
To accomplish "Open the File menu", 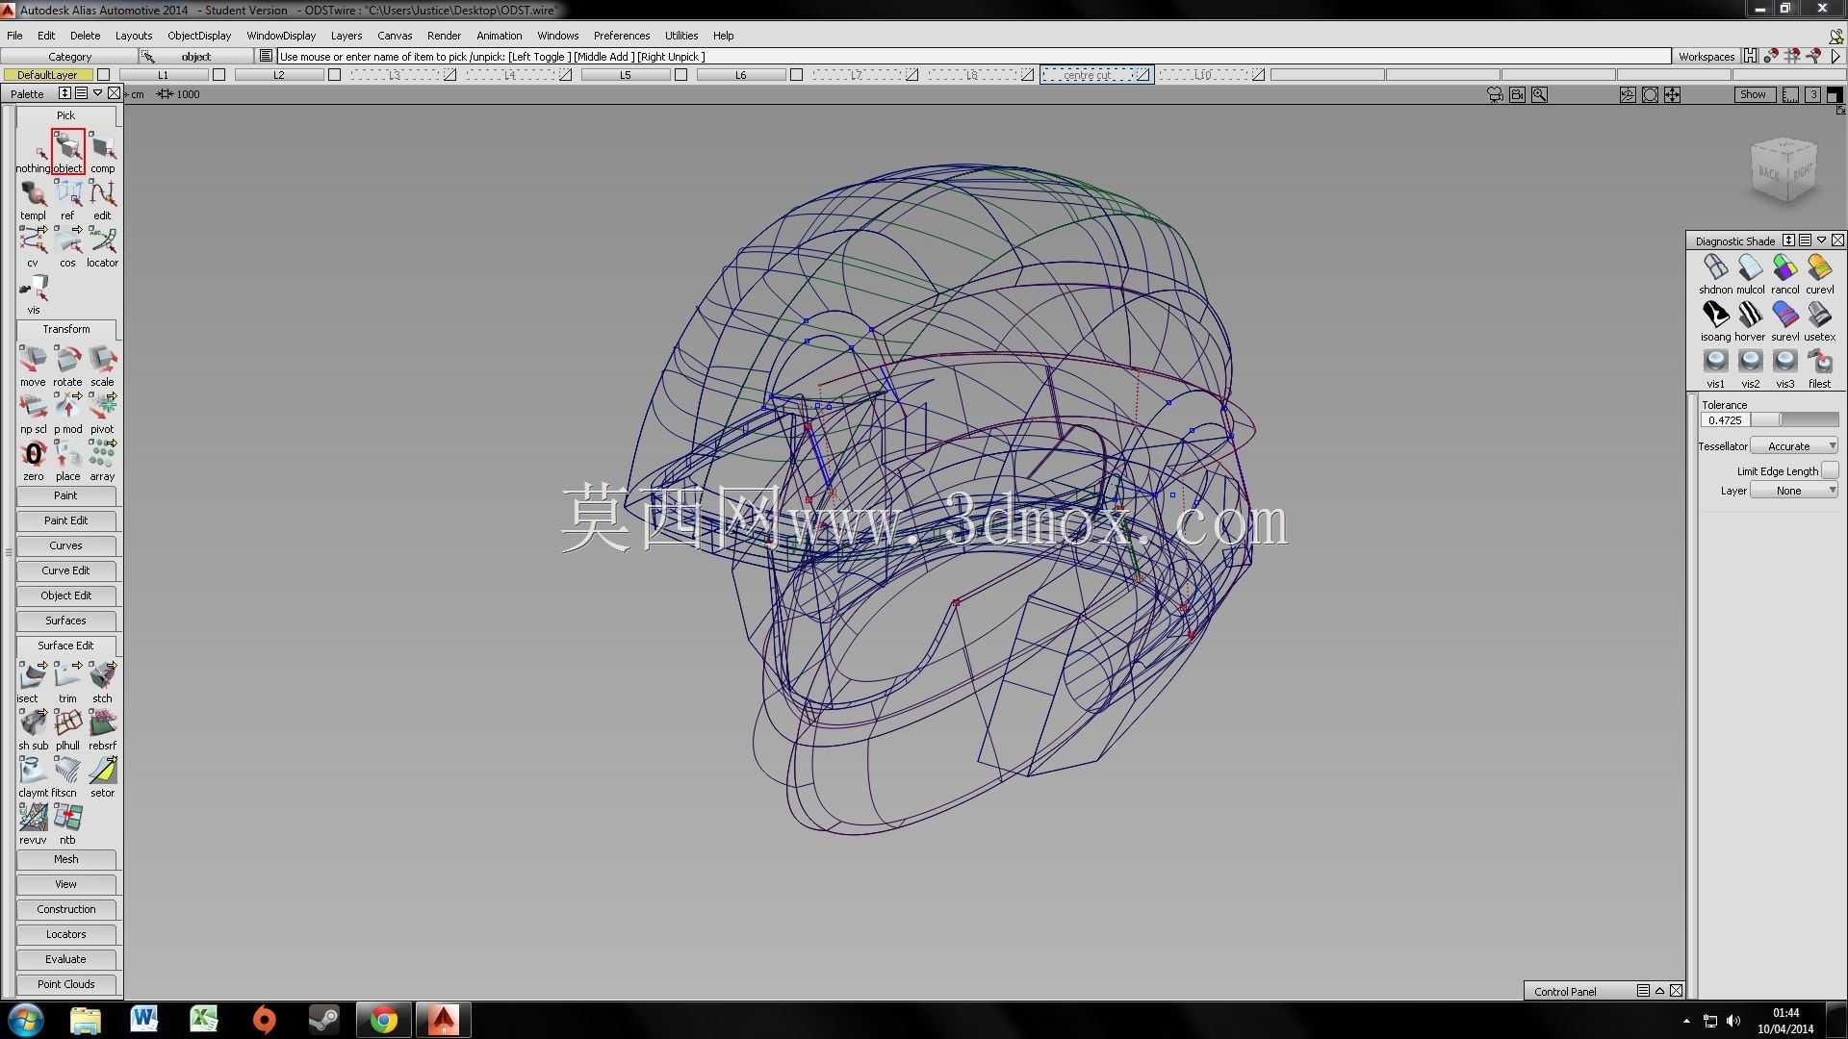I will [14, 36].
